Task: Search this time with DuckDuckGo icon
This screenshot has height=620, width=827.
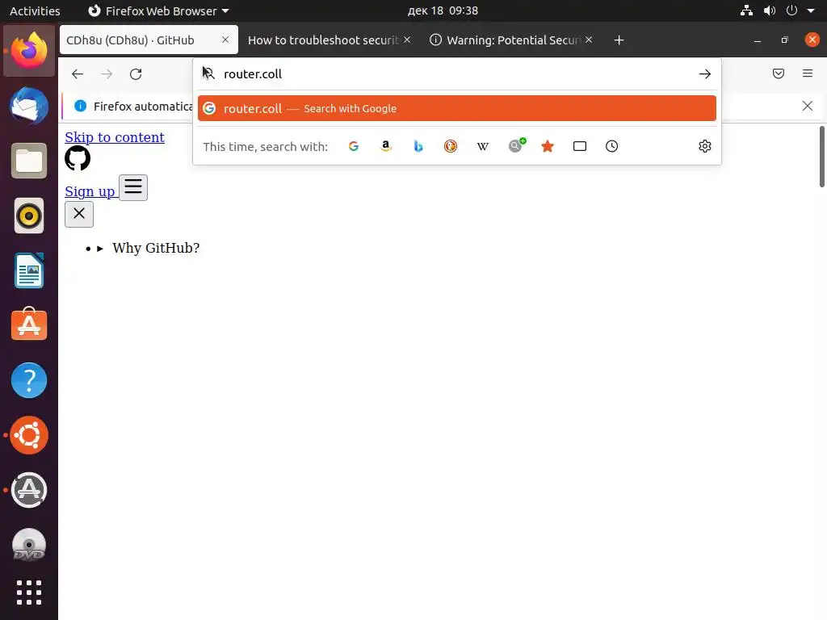Action: [451, 146]
